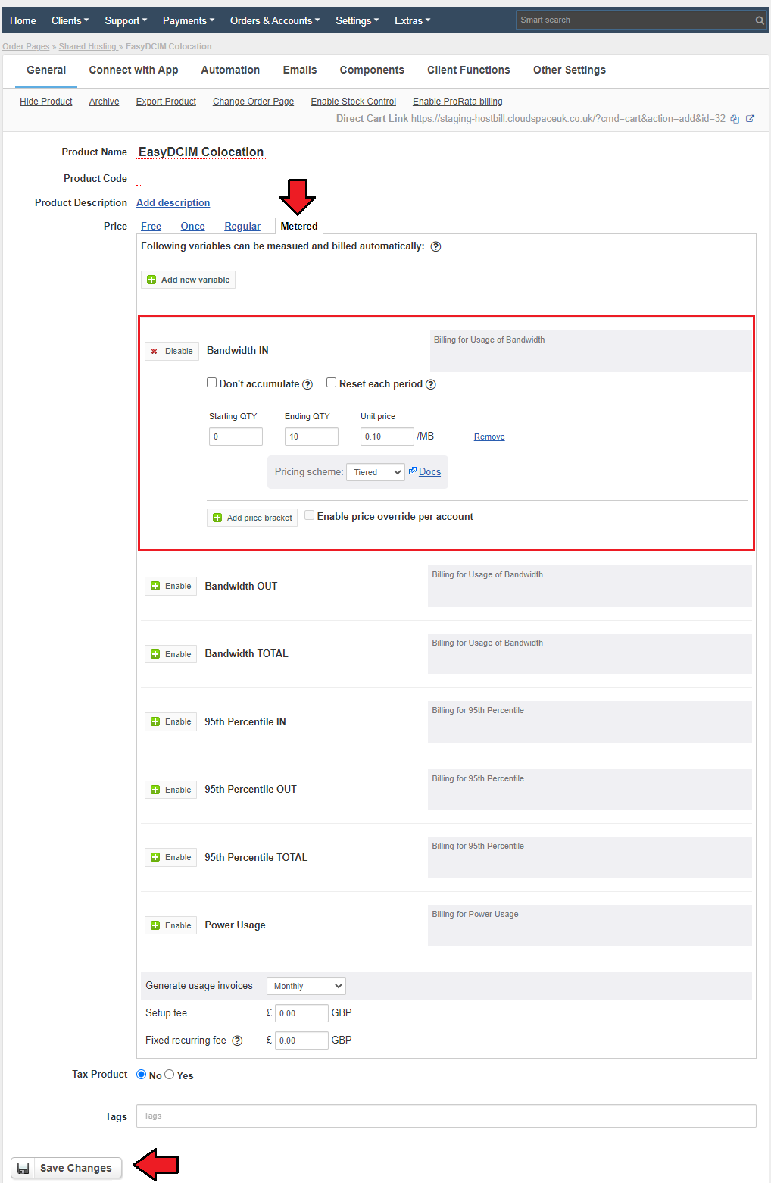Click Setup fee amount field

301,1013
